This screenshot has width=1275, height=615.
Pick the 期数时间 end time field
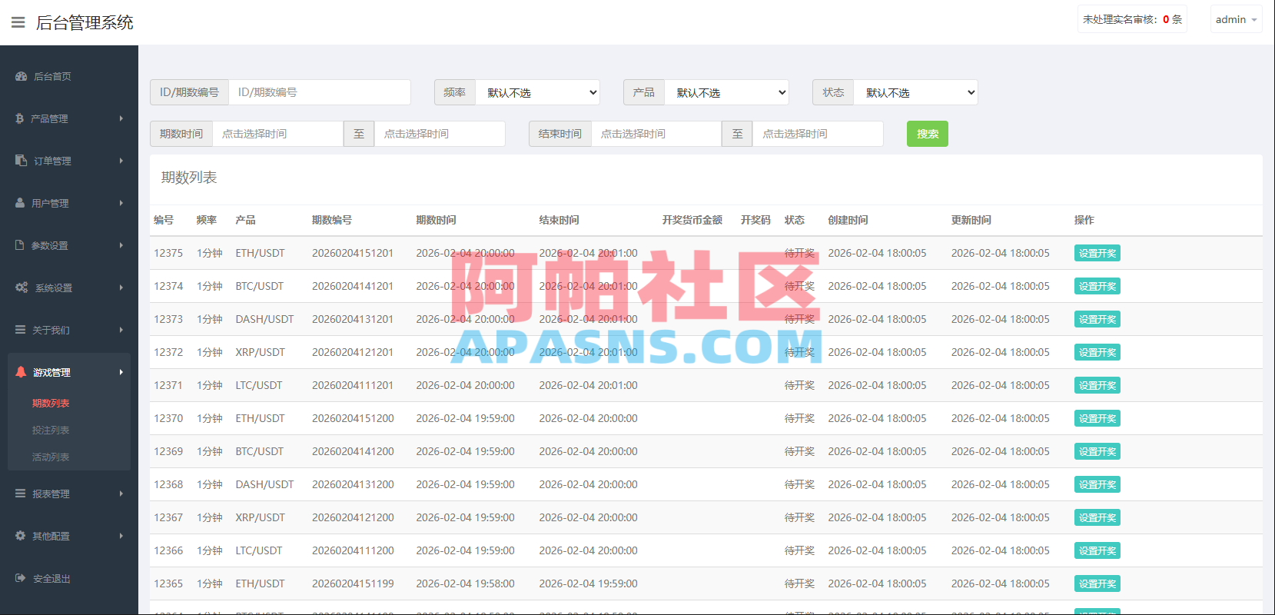[x=440, y=134]
